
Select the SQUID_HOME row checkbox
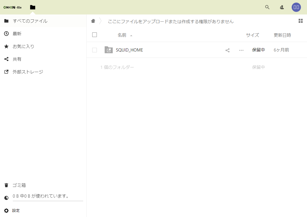click(95, 50)
